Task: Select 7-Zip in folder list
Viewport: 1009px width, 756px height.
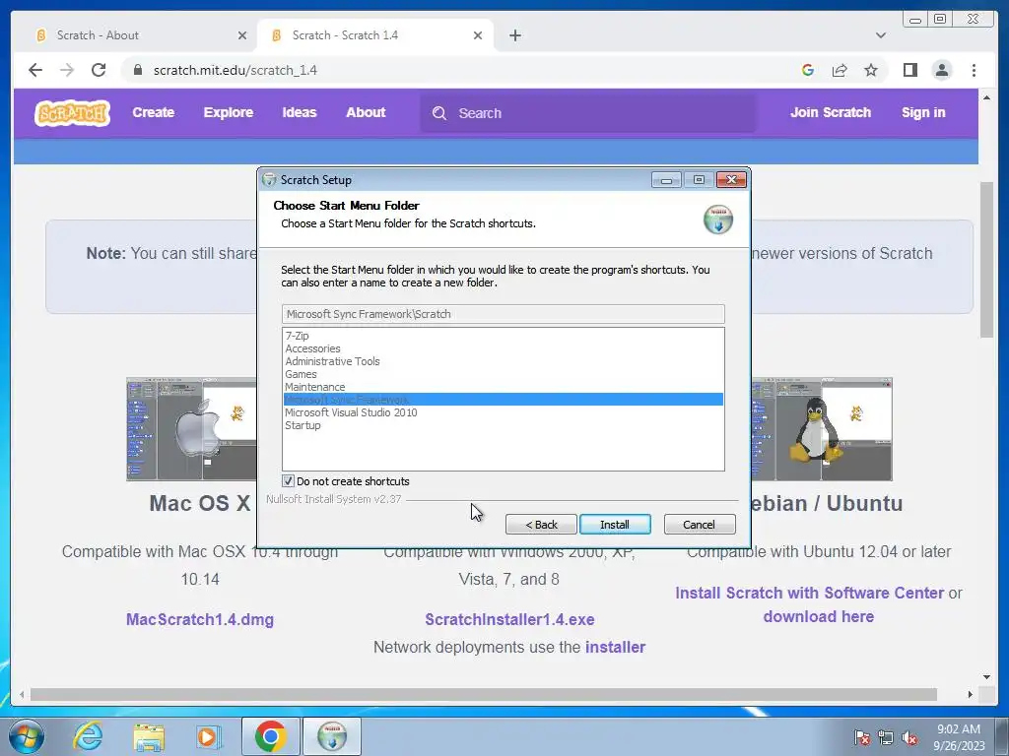Action: click(x=504, y=336)
